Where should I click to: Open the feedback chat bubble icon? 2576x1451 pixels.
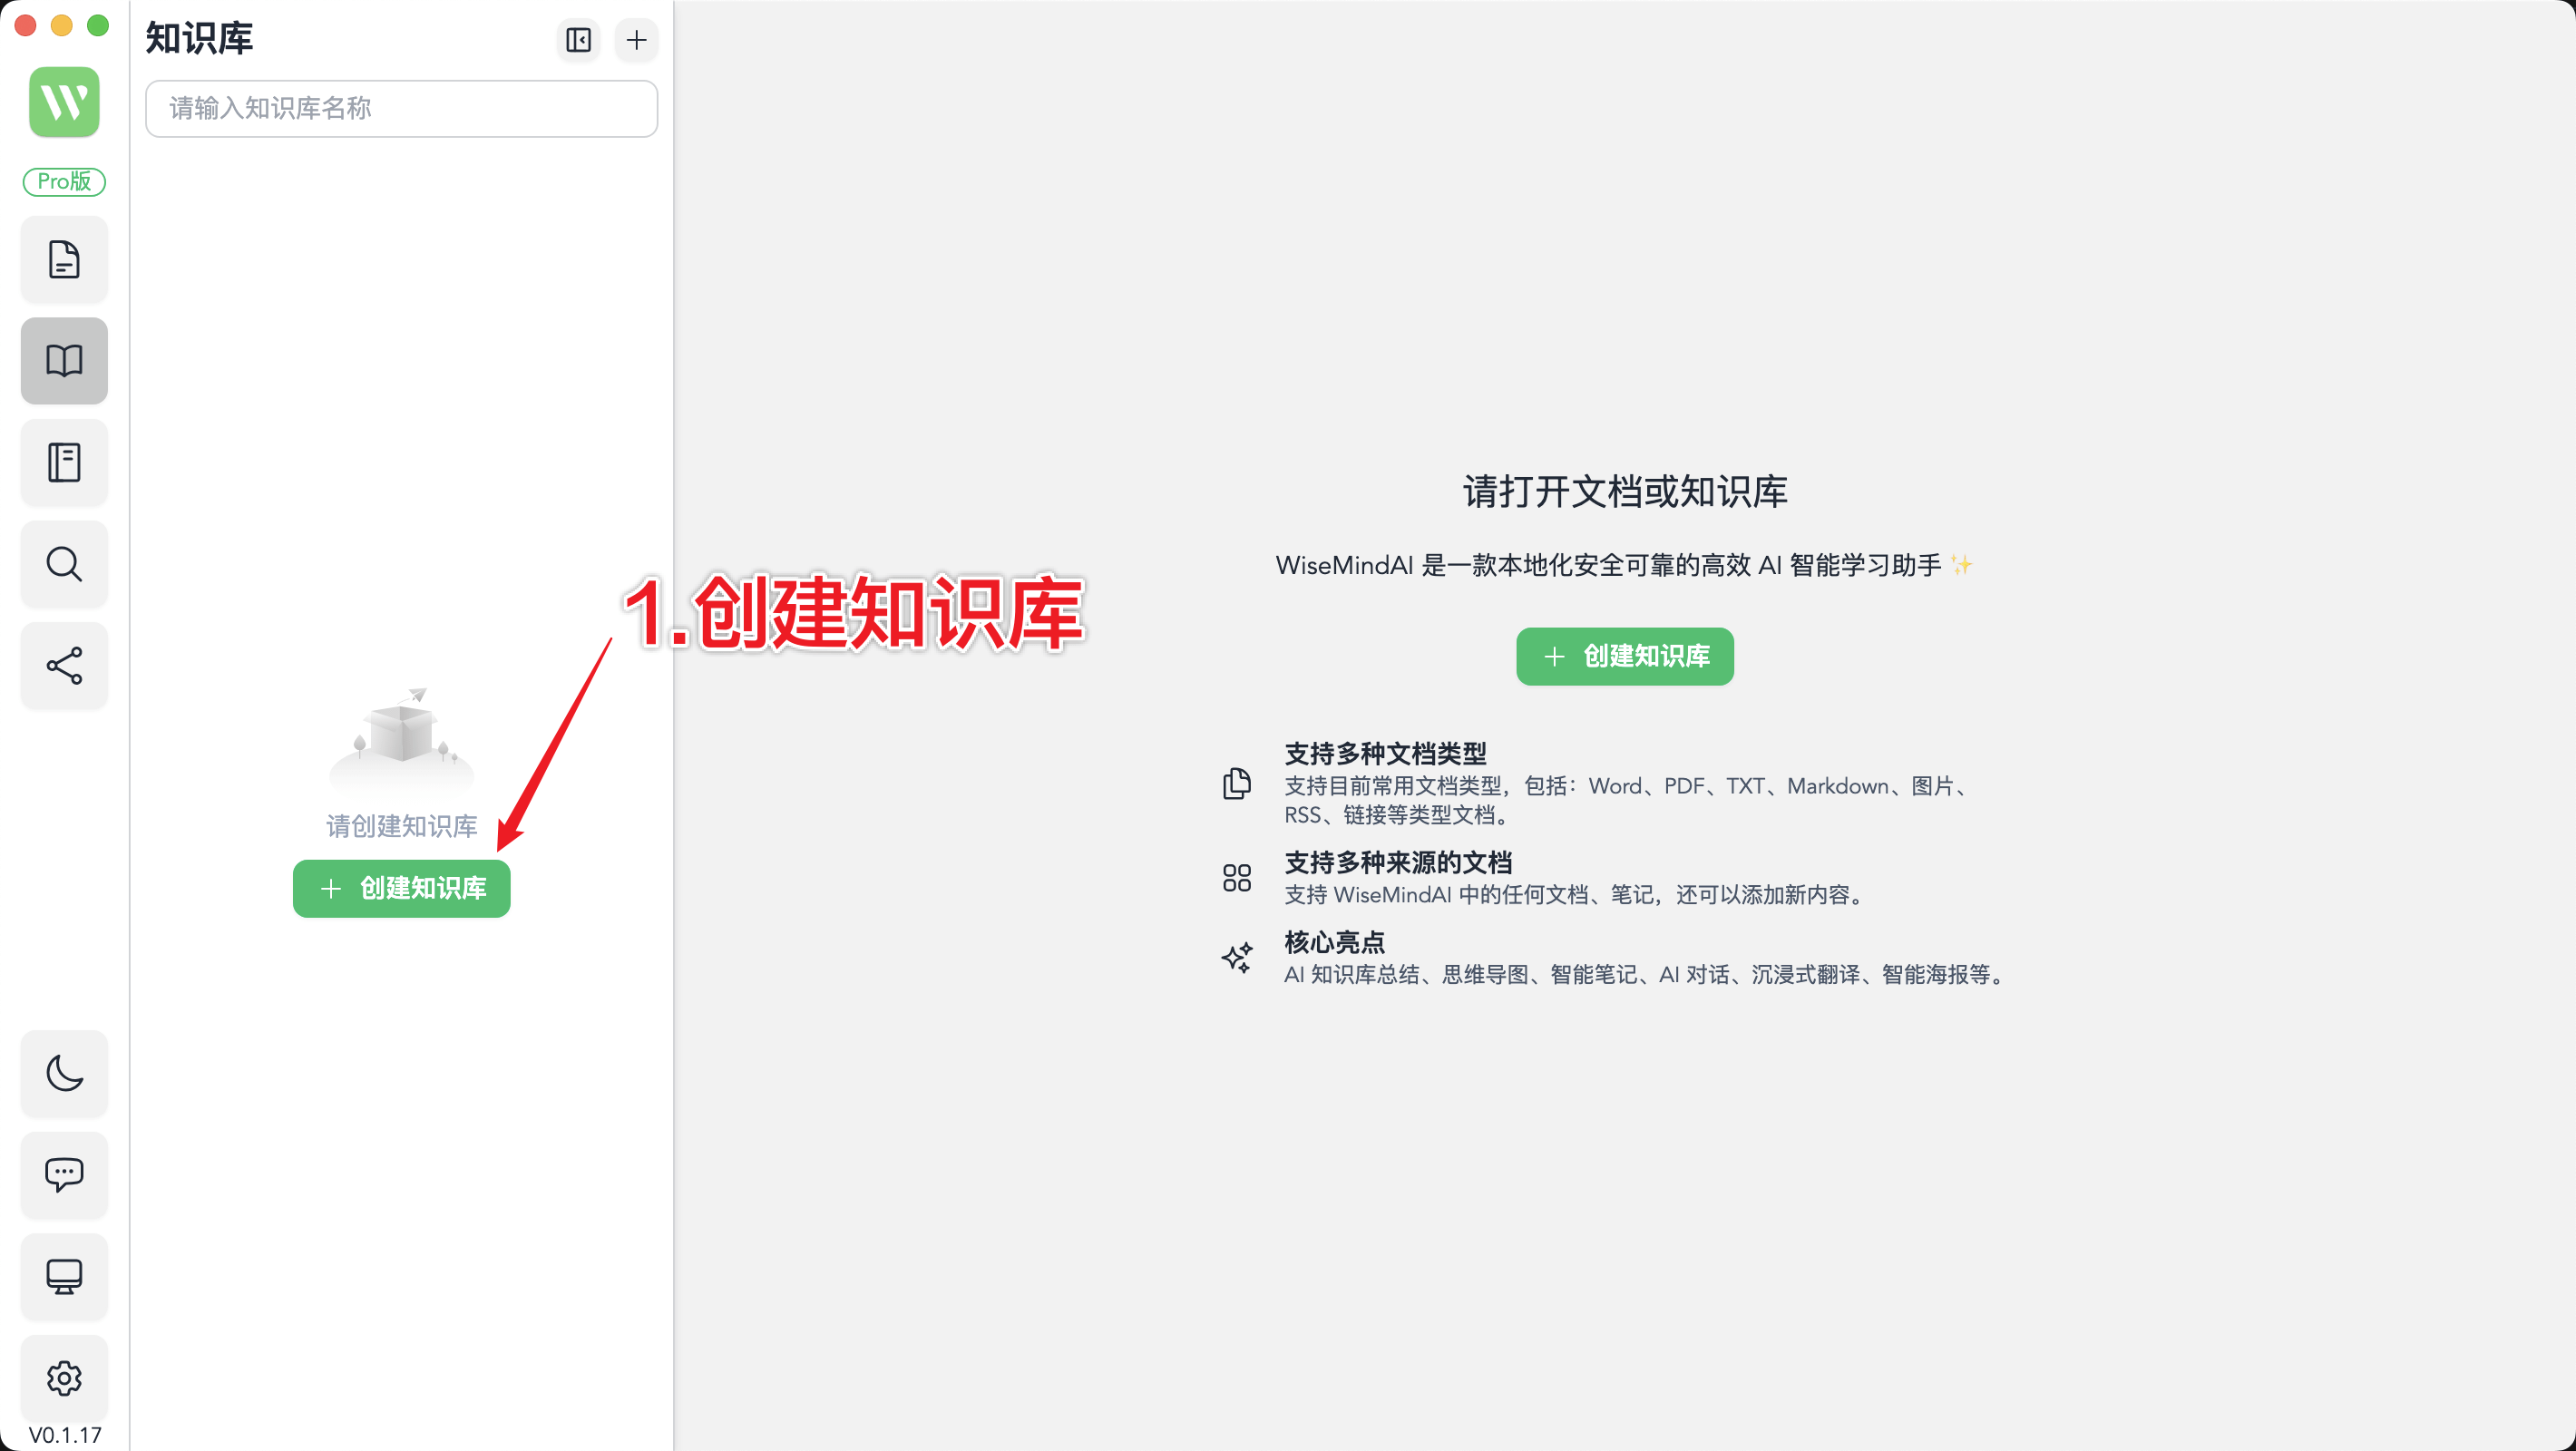tap(64, 1175)
